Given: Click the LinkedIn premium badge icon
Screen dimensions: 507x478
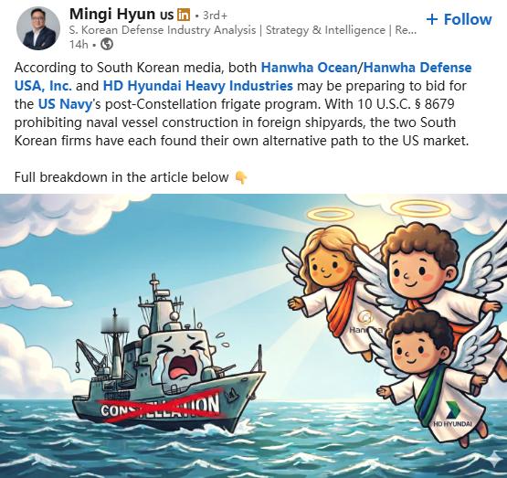Looking at the screenshot, I should [x=184, y=15].
